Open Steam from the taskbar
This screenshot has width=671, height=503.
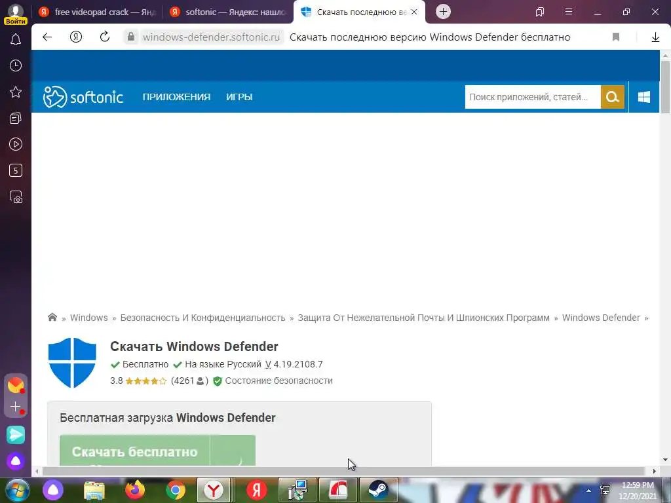(x=378, y=490)
